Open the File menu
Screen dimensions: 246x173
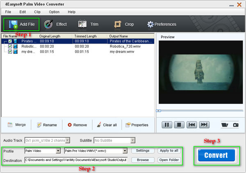8,12
